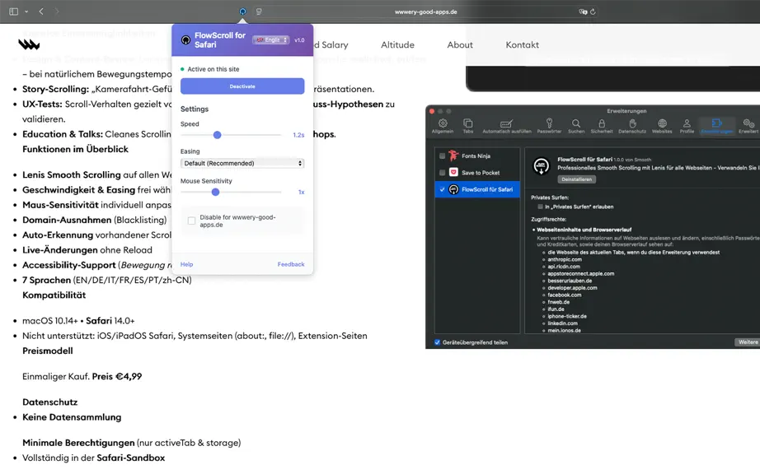Click the wwwery-good-apps.de address bar
The height and width of the screenshot is (474, 760).
425,12
